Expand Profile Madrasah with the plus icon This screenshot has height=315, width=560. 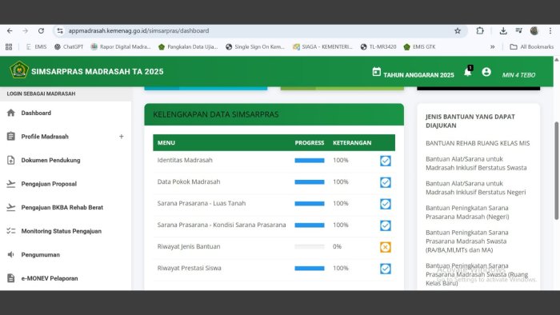(122, 136)
